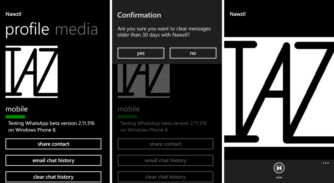
Task: Tap the Nawzil name in left screen header
Action: pyautogui.click(x=13, y=14)
